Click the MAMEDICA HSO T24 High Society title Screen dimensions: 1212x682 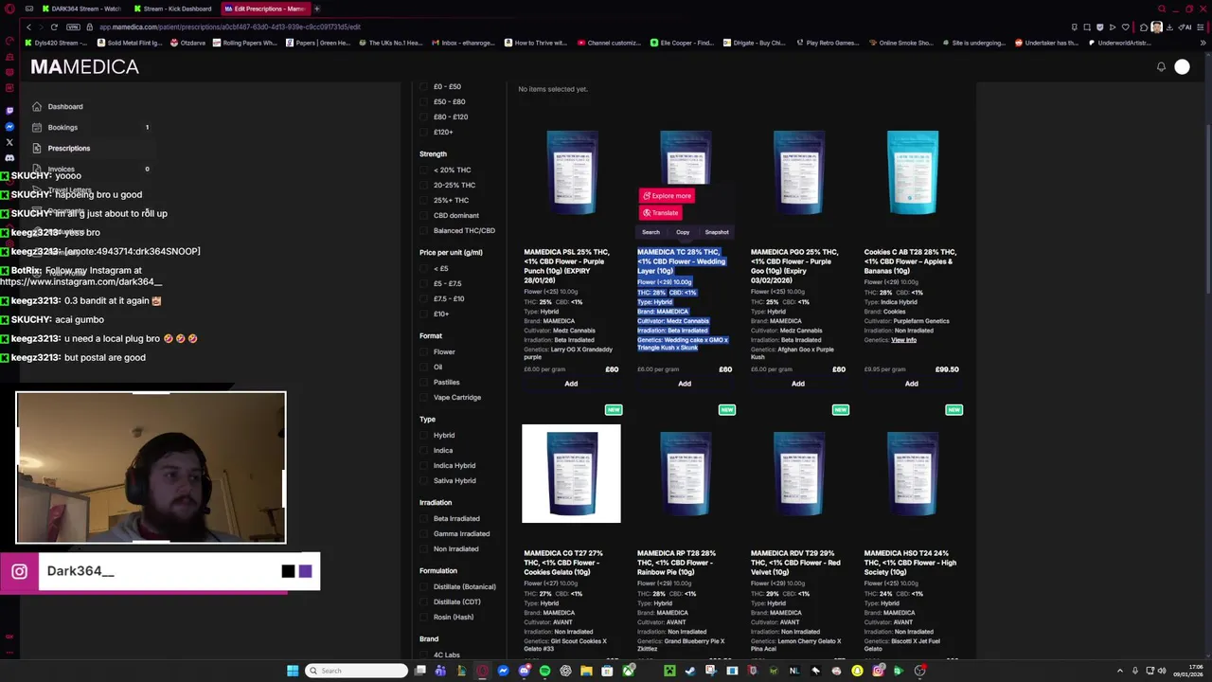click(x=910, y=563)
